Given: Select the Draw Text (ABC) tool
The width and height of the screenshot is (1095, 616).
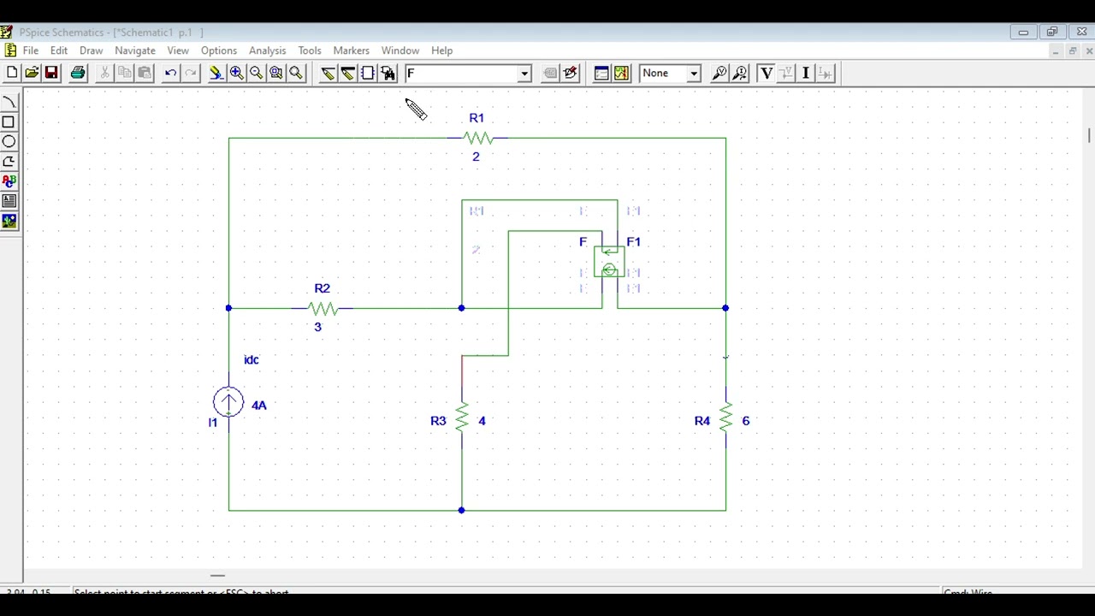Looking at the screenshot, I should pyautogui.click(x=9, y=181).
